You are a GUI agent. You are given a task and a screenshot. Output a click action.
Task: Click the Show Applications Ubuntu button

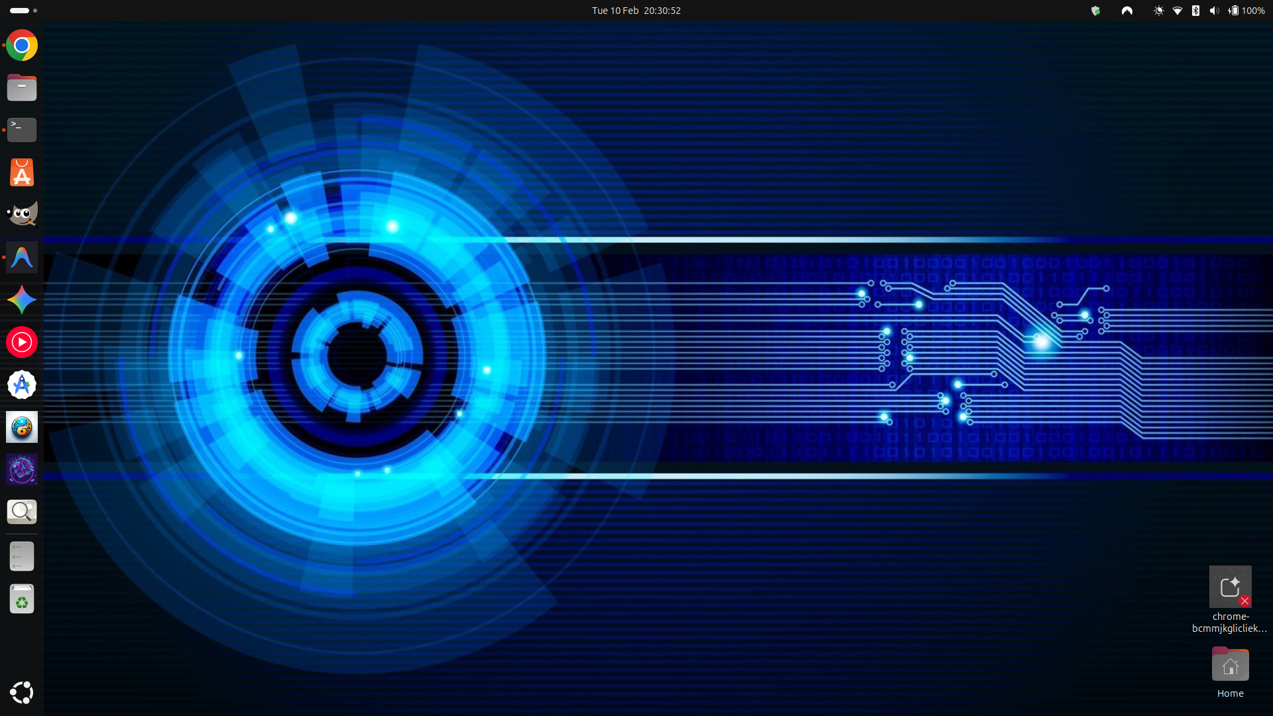coord(22,693)
